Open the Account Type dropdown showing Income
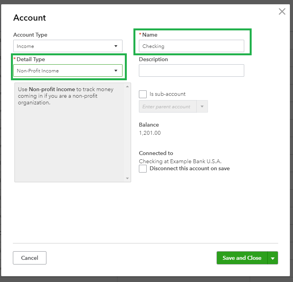This screenshot has height=282, width=293. 68,46
